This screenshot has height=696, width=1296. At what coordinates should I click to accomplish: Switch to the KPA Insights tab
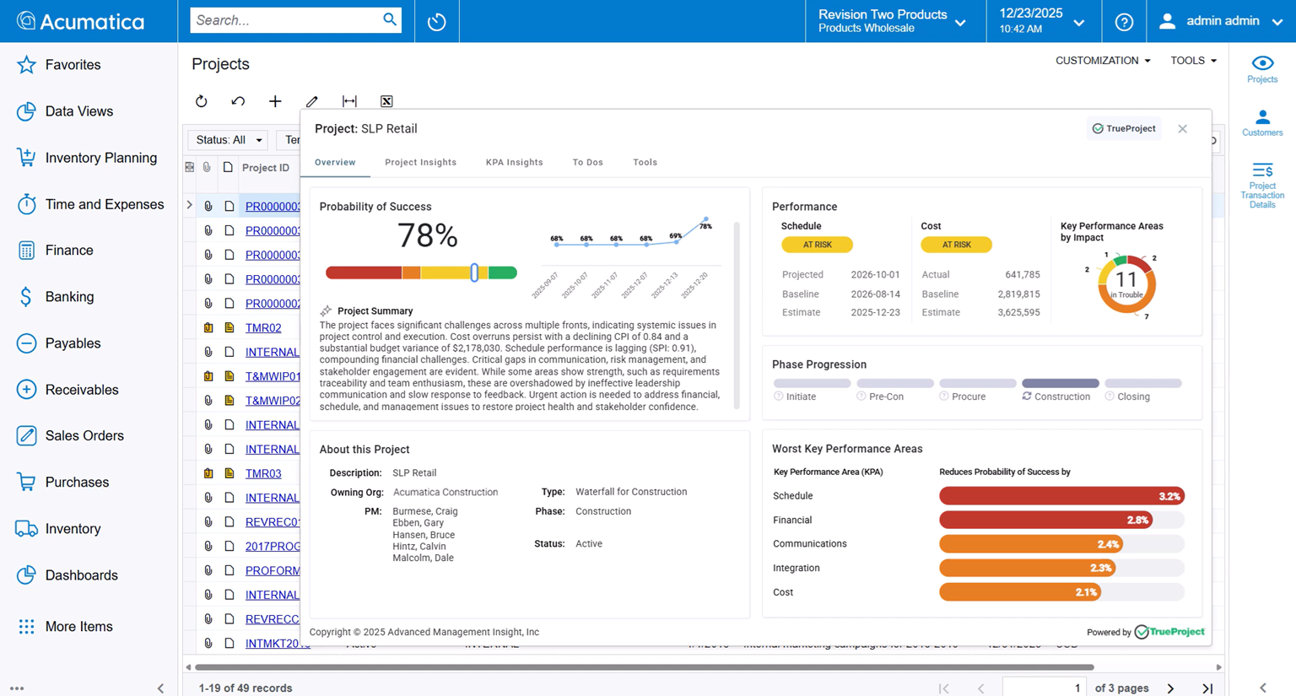click(514, 162)
